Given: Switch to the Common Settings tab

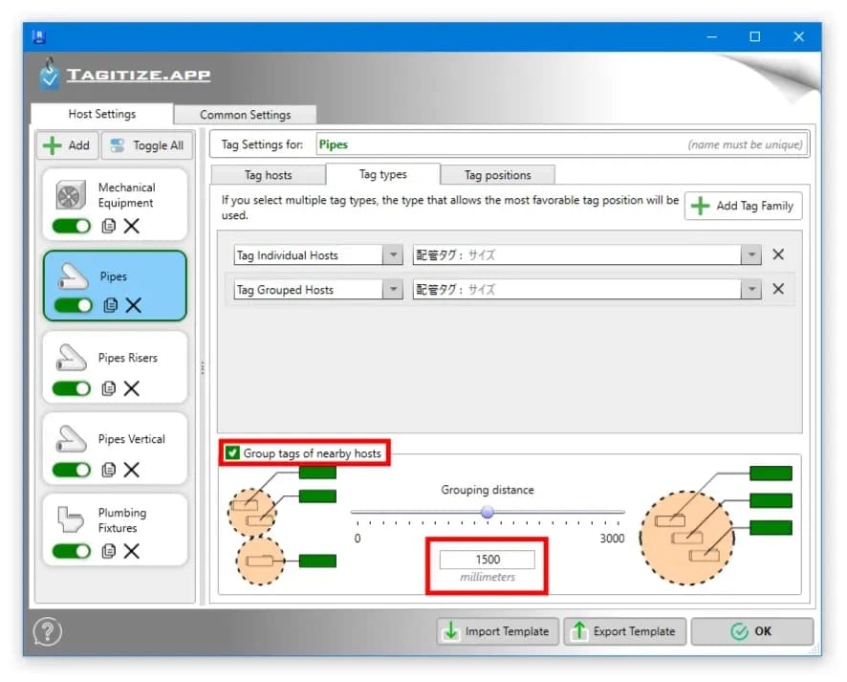Looking at the screenshot, I should (x=246, y=115).
